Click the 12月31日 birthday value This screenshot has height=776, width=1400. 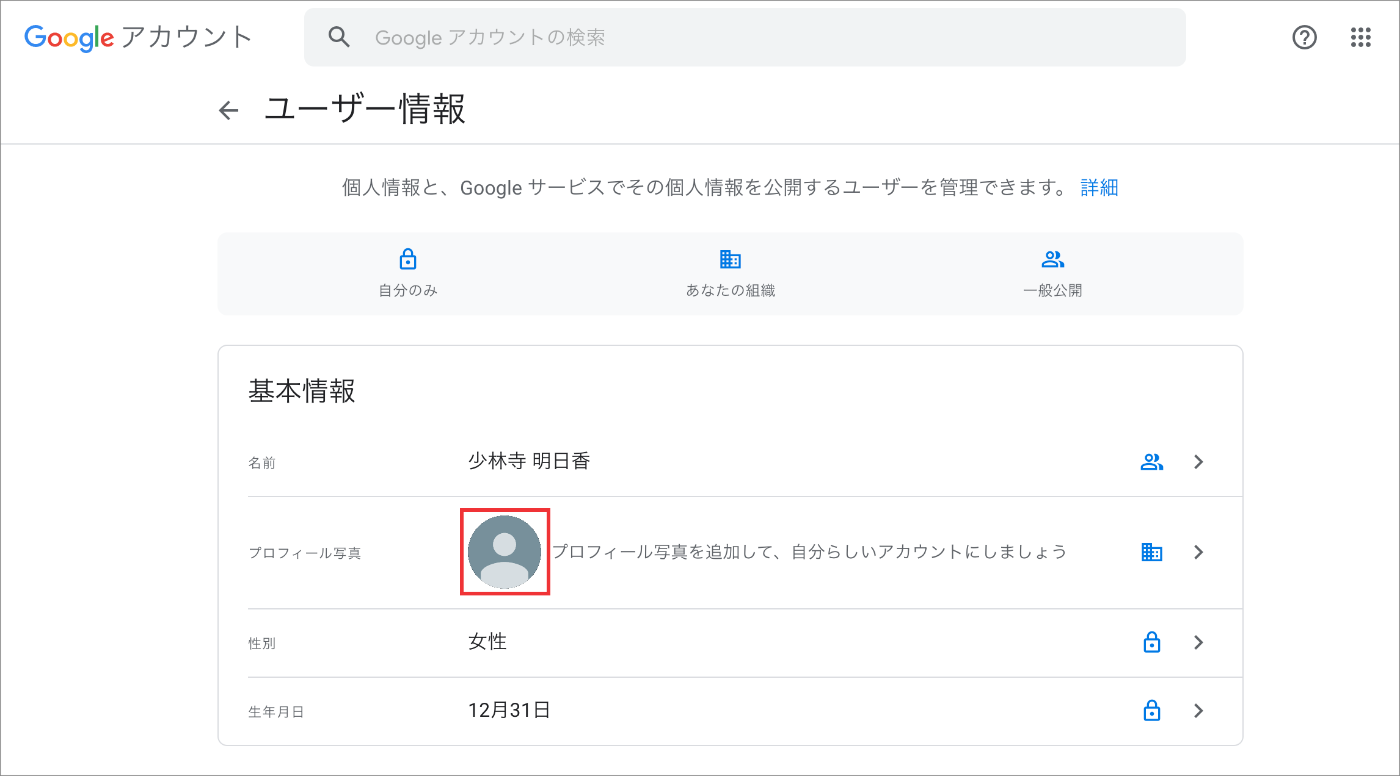click(x=509, y=710)
